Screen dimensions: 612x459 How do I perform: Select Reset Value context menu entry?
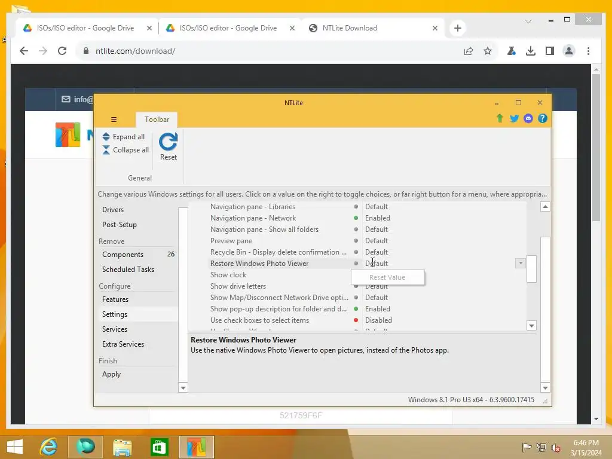coord(387,277)
